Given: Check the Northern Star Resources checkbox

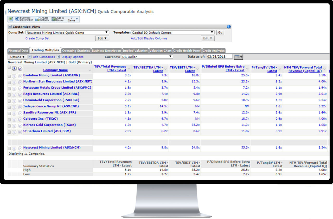Looking at the screenshot, I should click(x=9, y=82).
